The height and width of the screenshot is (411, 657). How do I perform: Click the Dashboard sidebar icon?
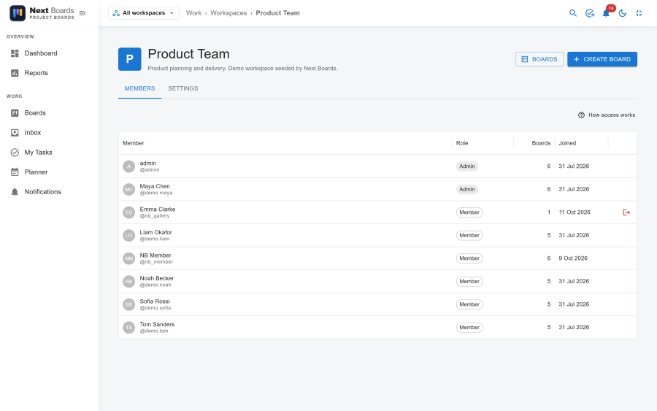[15, 53]
